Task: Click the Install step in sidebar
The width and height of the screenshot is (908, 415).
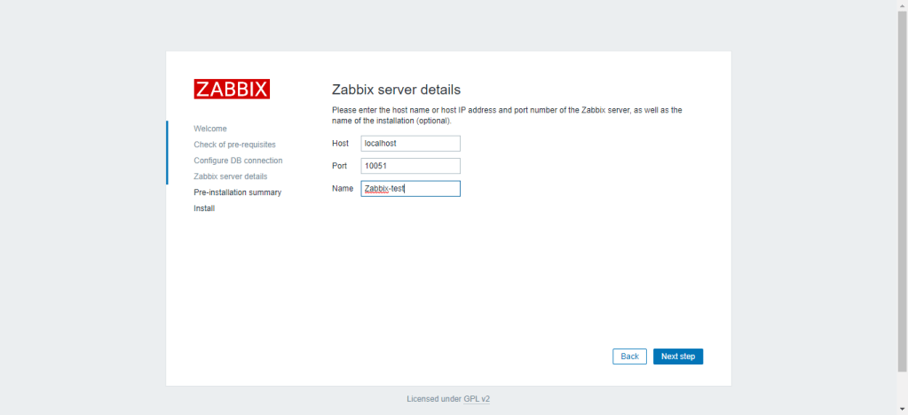Action: click(204, 208)
